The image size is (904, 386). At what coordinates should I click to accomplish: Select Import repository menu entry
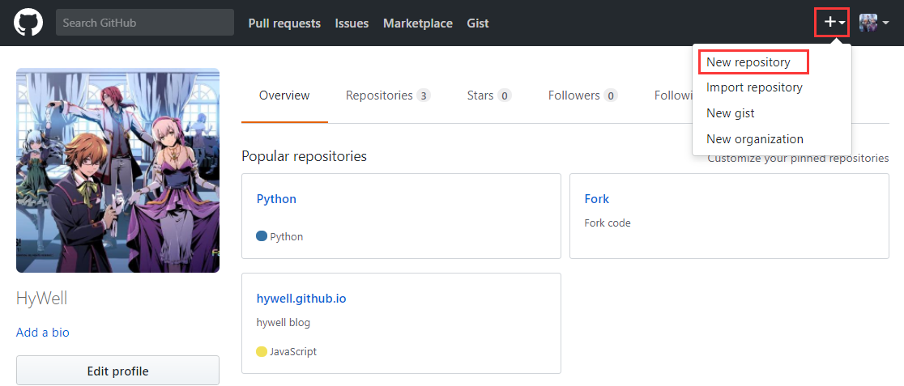pyautogui.click(x=754, y=87)
